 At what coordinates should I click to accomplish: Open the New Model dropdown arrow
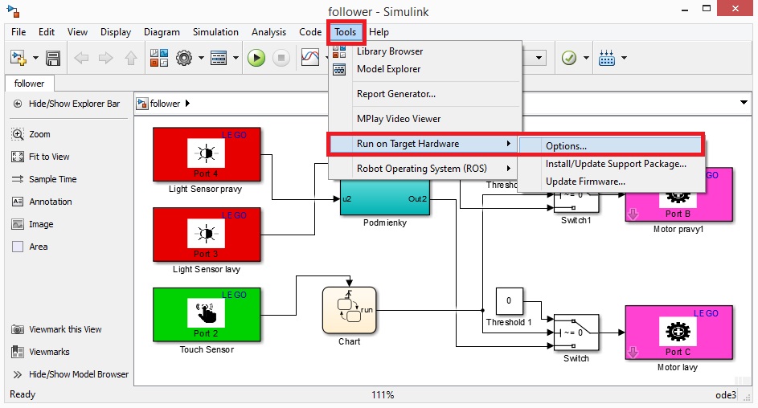[36, 59]
